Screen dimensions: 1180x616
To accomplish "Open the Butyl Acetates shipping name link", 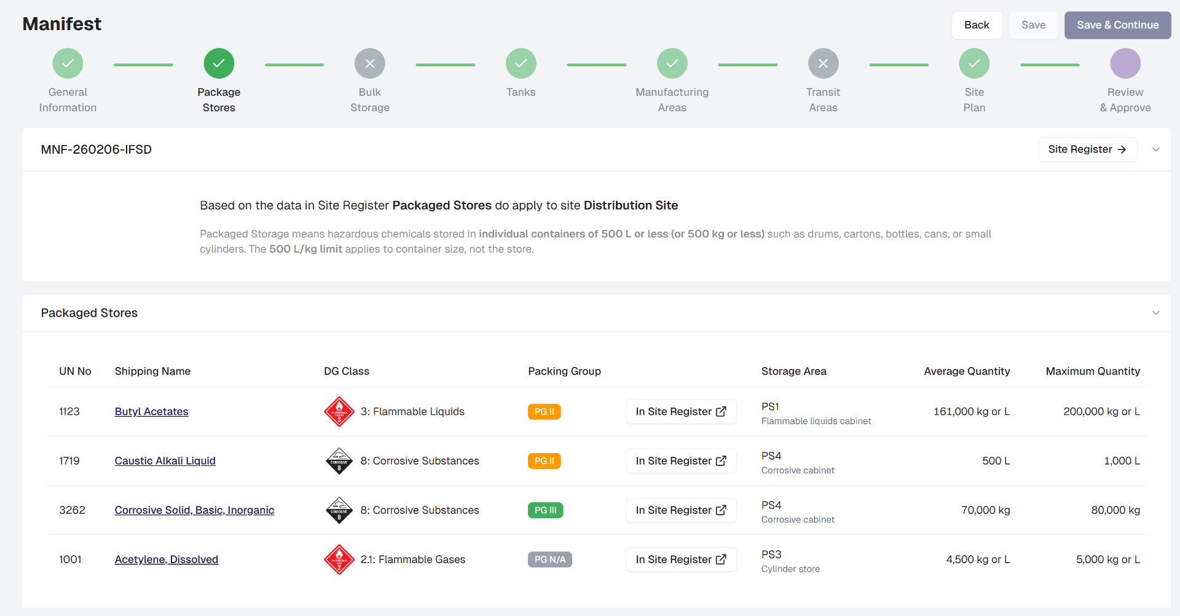I will click(151, 411).
